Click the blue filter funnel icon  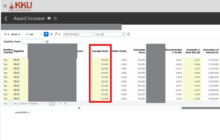pyautogui.click(x=46, y=34)
